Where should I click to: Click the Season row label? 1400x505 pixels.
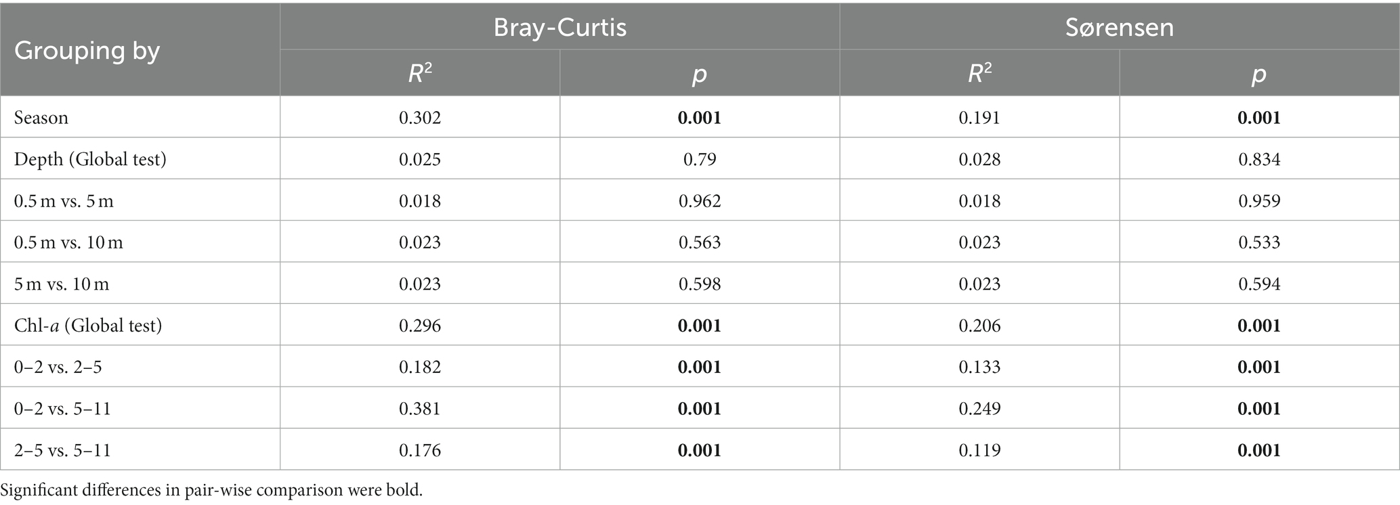click(41, 118)
